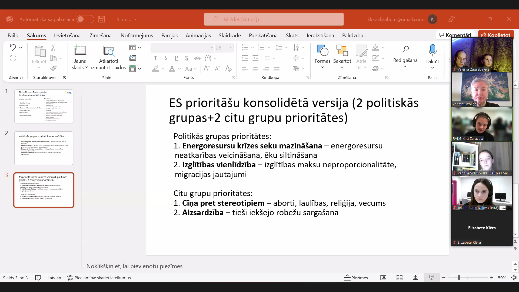
Task: Click Latvian language in status bar
Action: [54, 278]
